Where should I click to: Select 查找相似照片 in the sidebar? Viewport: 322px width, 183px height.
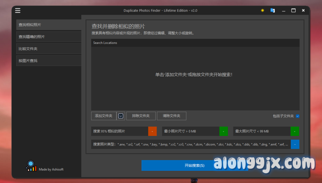(49, 25)
